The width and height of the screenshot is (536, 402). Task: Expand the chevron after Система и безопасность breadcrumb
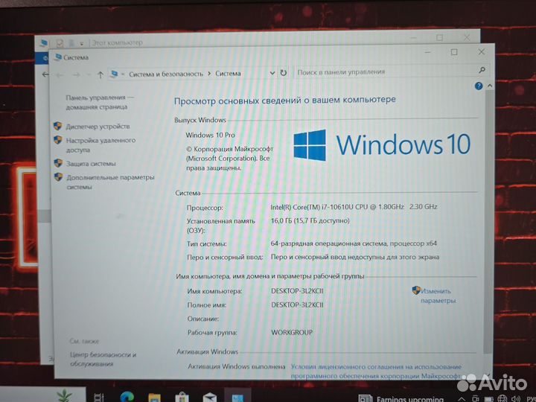tap(209, 74)
